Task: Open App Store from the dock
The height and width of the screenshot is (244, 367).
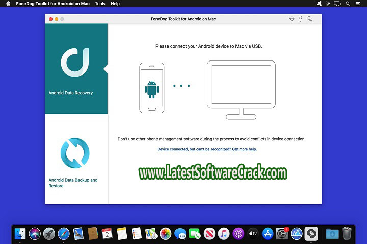Action: click(x=268, y=233)
